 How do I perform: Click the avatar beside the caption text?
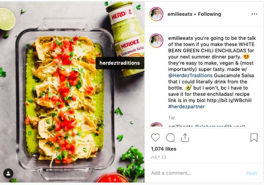click(x=157, y=41)
